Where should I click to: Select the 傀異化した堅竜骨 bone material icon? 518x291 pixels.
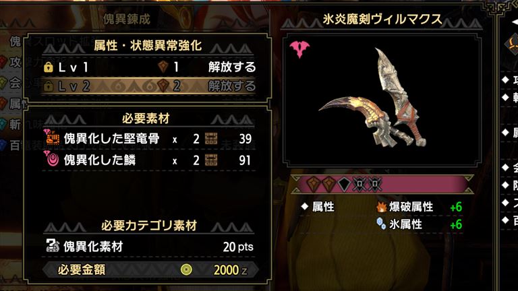tap(51, 137)
